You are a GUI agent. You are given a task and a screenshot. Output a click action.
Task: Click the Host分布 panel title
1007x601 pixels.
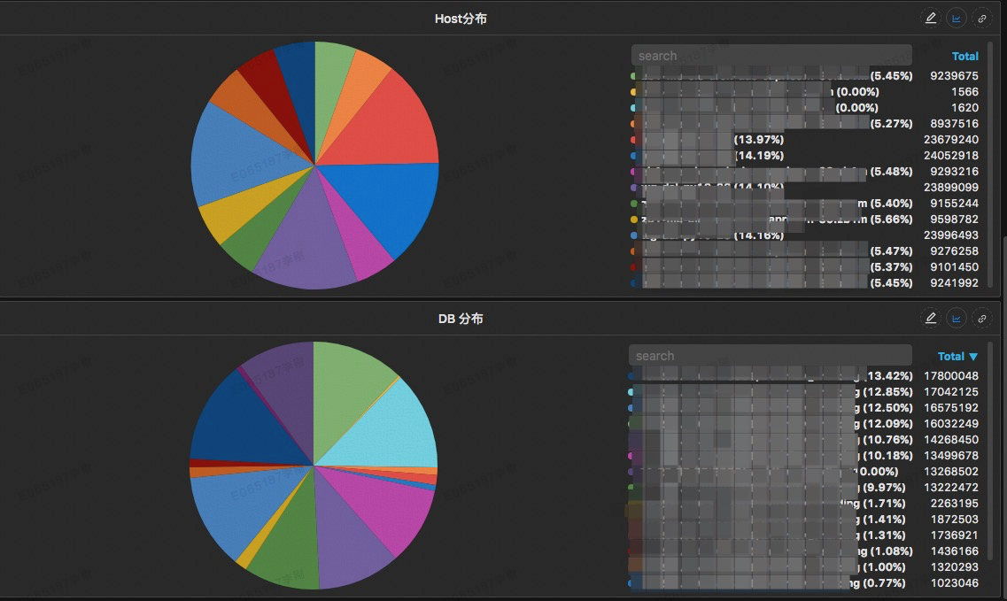click(461, 19)
